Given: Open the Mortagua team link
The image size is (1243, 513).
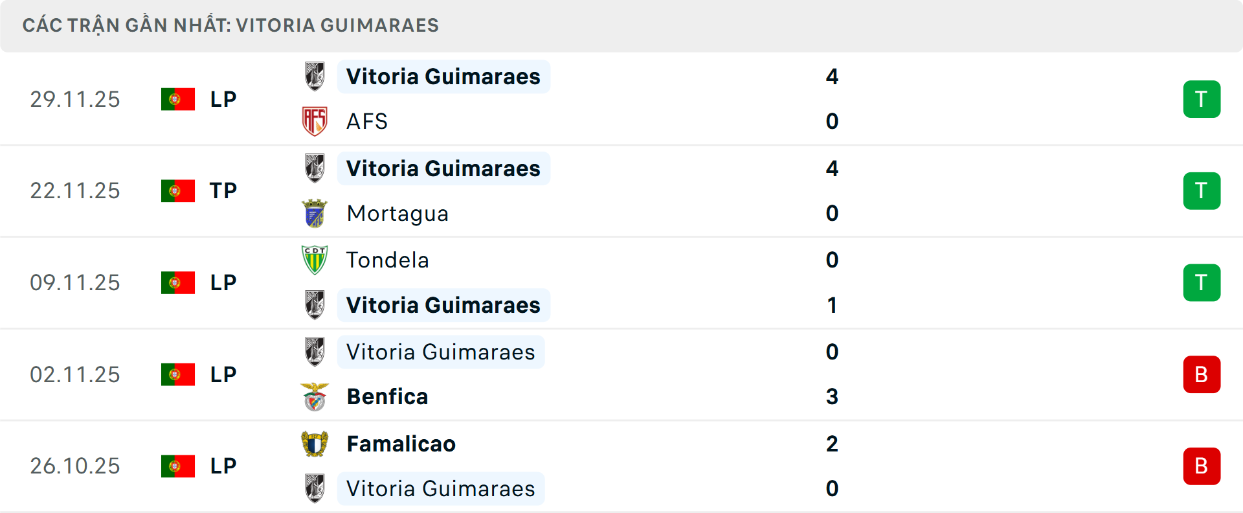Looking at the screenshot, I should (397, 214).
